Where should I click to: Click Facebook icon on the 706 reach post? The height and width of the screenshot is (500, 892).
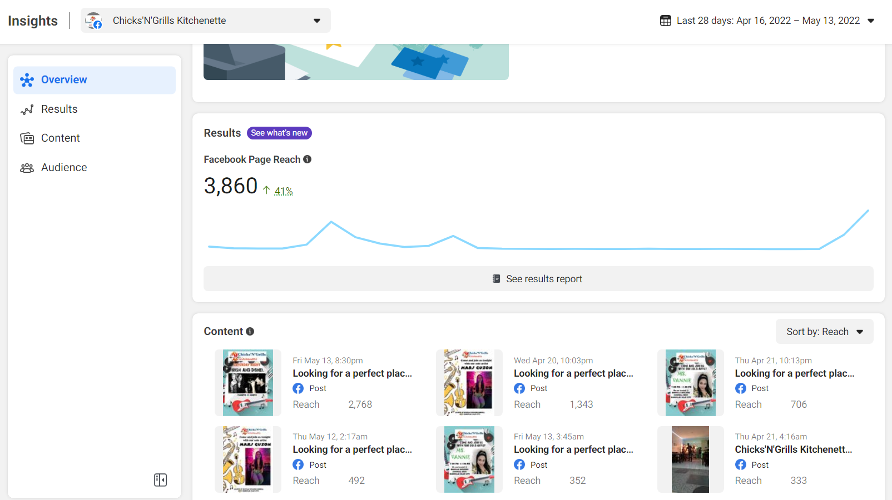[741, 389]
